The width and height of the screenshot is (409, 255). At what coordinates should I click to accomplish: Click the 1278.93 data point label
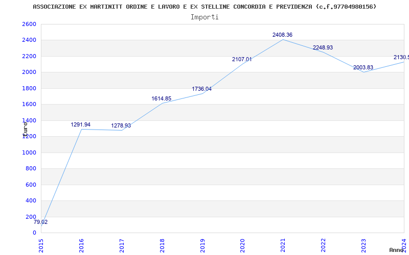[x=121, y=125]
